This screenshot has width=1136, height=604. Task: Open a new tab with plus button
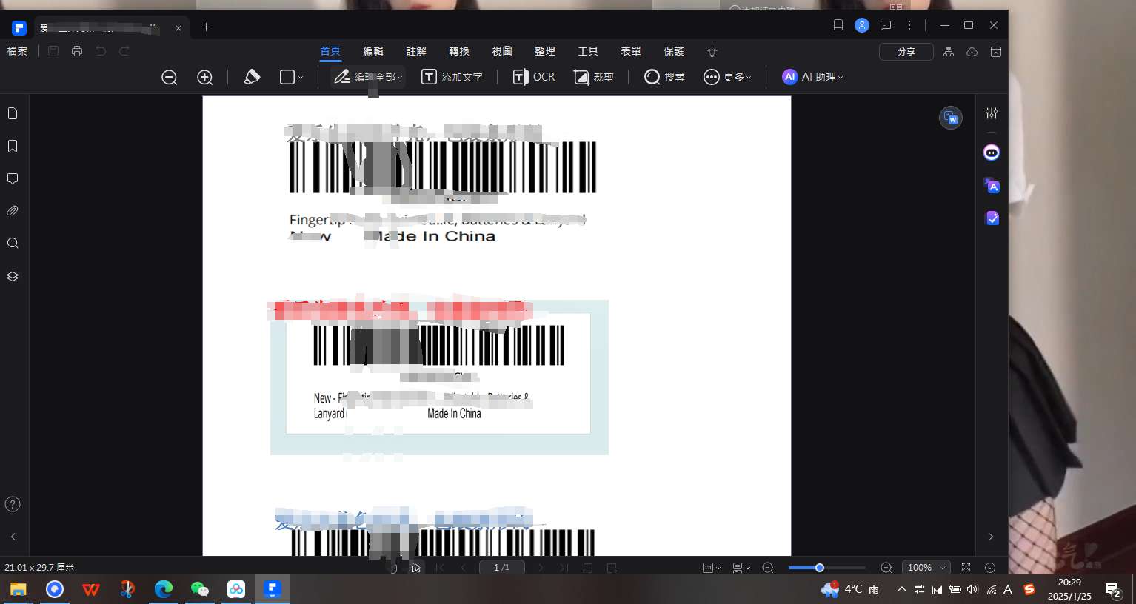coord(206,27)
